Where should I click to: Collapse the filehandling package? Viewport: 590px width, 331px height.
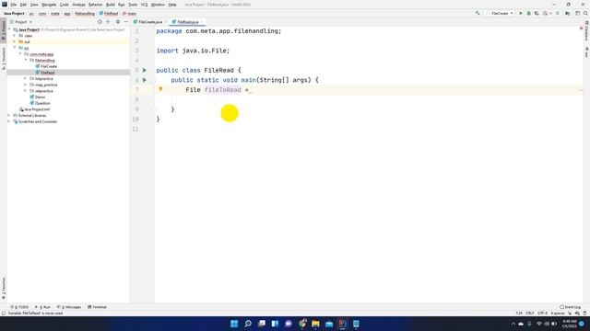(x=26, y=60)
